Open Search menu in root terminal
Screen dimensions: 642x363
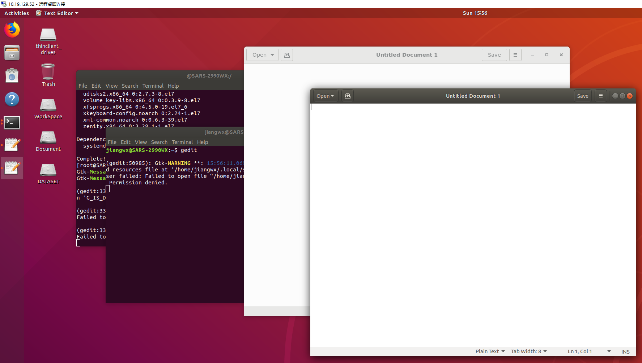point(130,86)
